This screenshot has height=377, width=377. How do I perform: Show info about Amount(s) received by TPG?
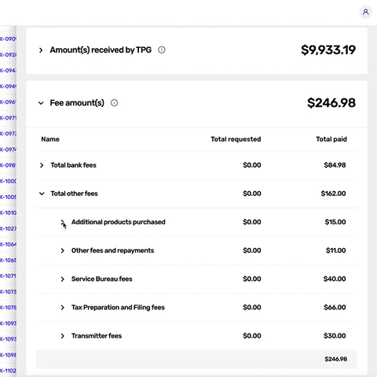pyautogui.click(x=162, y=50)
